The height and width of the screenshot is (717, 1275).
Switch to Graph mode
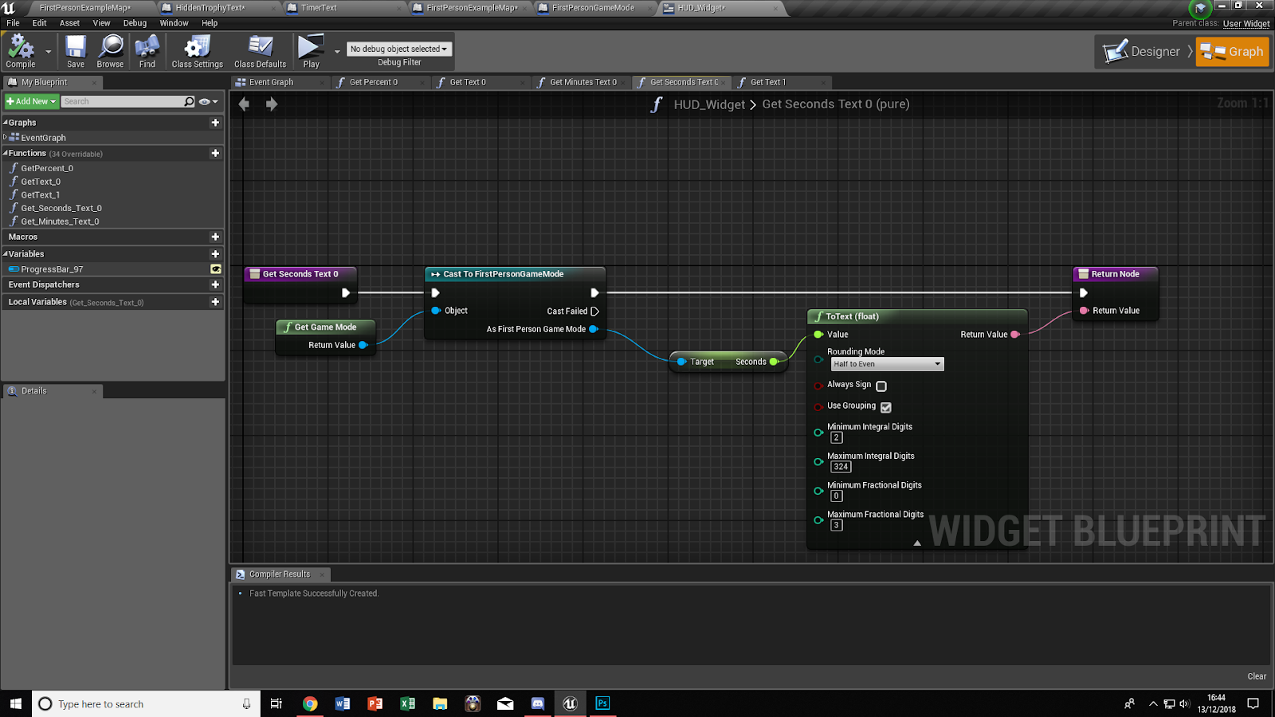1232,52
